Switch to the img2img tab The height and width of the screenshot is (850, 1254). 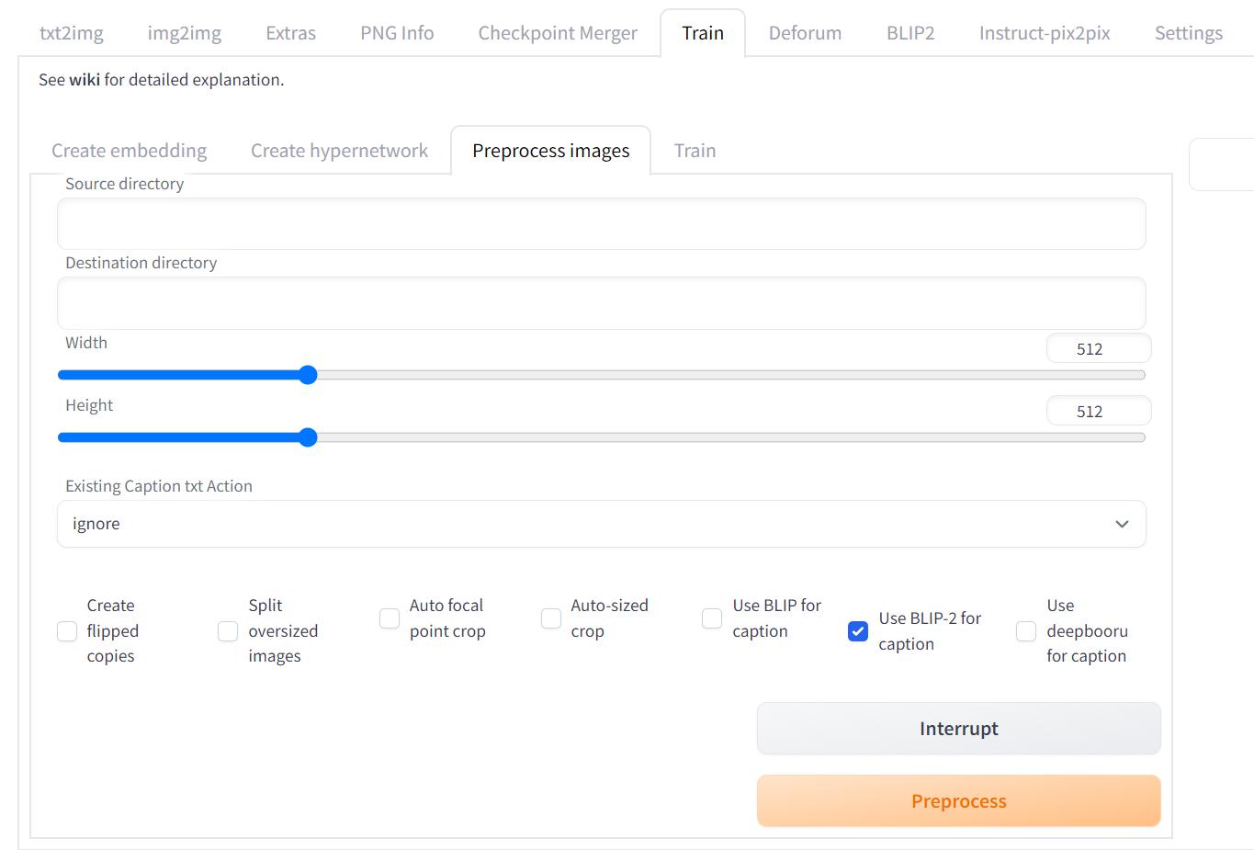point(184,32)
